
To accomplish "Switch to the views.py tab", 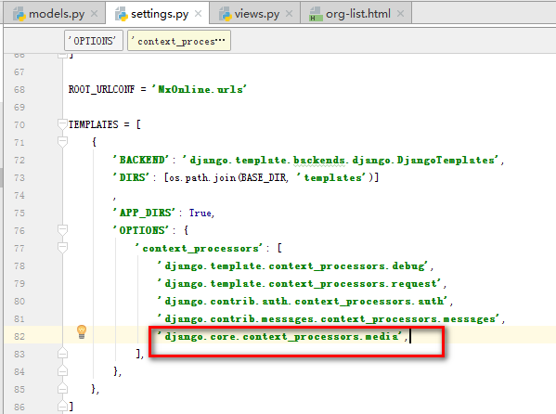I will coord(255,14).
